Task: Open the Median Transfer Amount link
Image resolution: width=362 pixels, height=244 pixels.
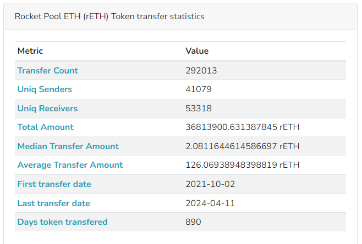Action: [x=68, y=146]
